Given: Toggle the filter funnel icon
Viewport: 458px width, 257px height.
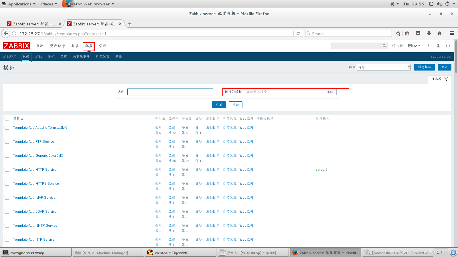Looking at the screenshot, I should point(446,79).
